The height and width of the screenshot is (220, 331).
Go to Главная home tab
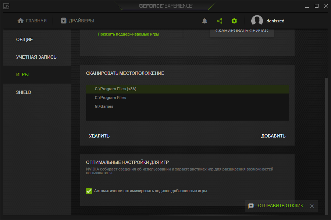click(x=32, y=21)
